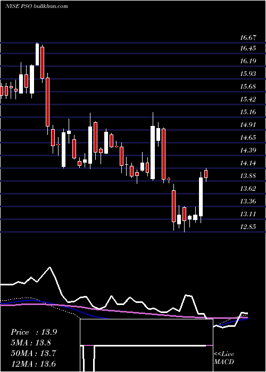Click the 50MA : 13.7 readout
Viewport: 266px width, 372px height.
[33, 353]
